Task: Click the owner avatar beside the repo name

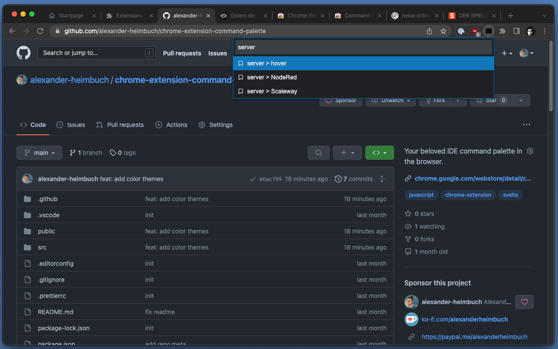Action: point(22,80)
